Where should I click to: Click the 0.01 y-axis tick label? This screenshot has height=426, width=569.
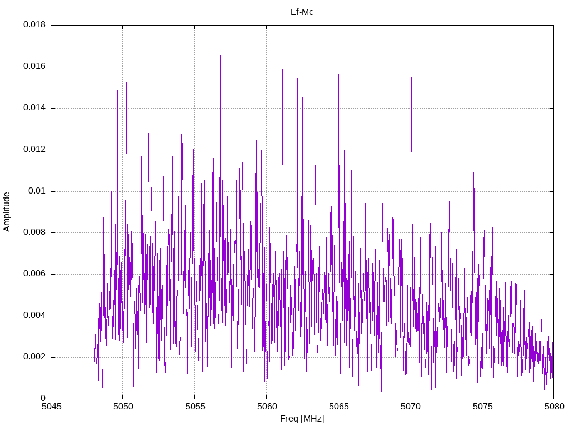tap(37, 191)
